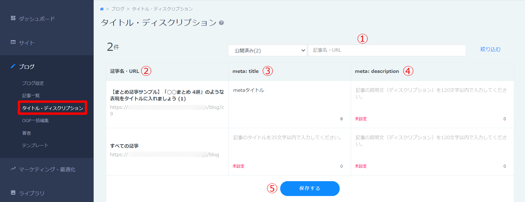Click URL ending in /blog/c9
The height and width of the screenshot is (202, 525).
[x=167, y=110]
